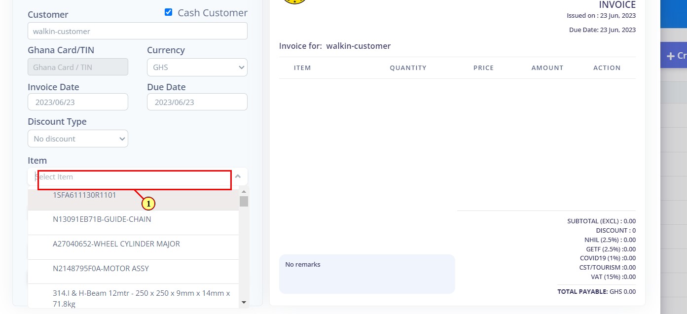
Task: Click the CST/TOURISM line
Action: [x=608, y=268]
